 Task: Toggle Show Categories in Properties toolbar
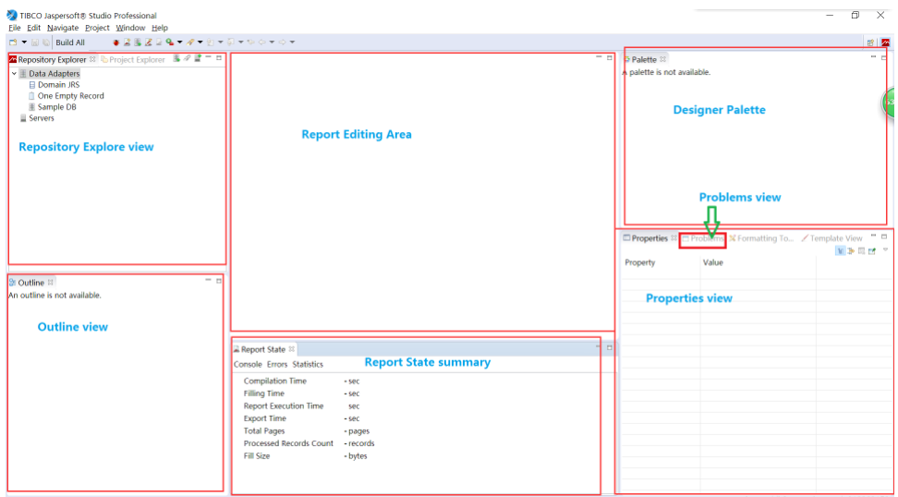pyautogui.click(x=841, y=250)
